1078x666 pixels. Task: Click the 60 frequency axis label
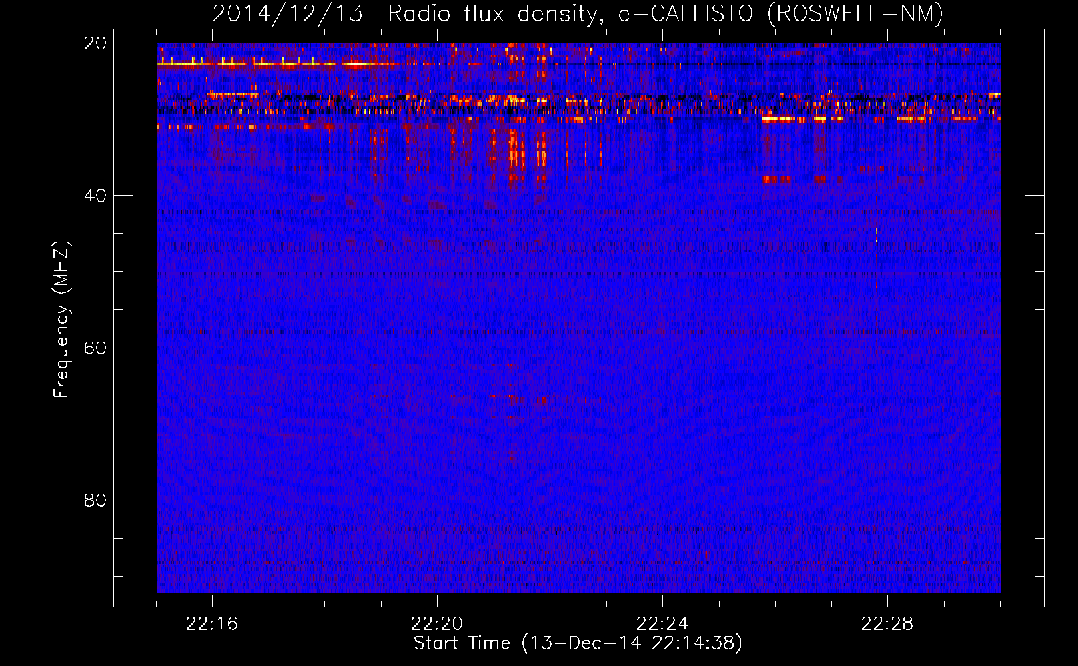[x=95, y=348]
